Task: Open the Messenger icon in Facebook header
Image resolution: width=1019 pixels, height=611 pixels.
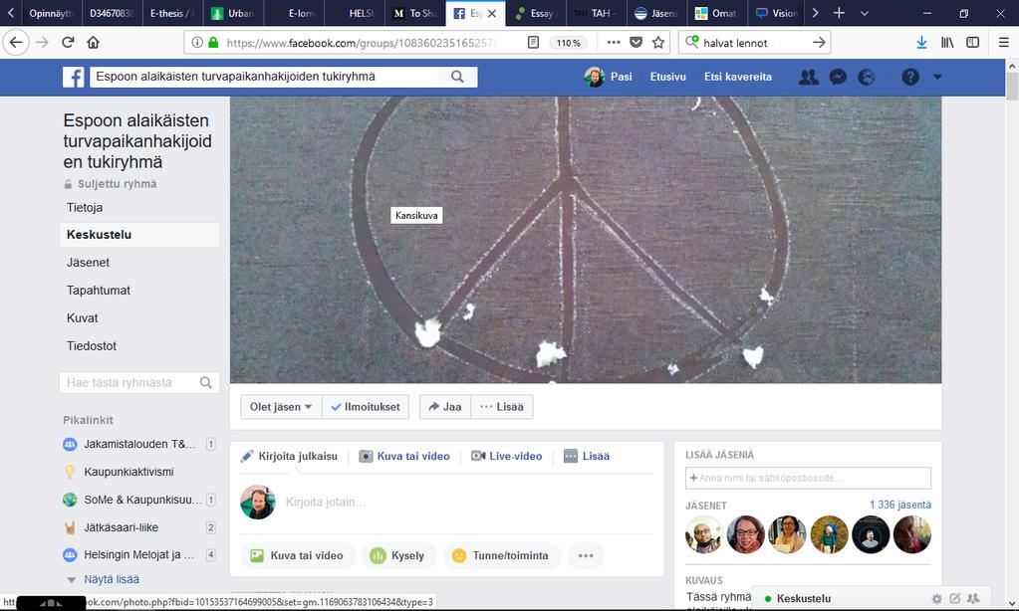Action: [x=838, y=77]
